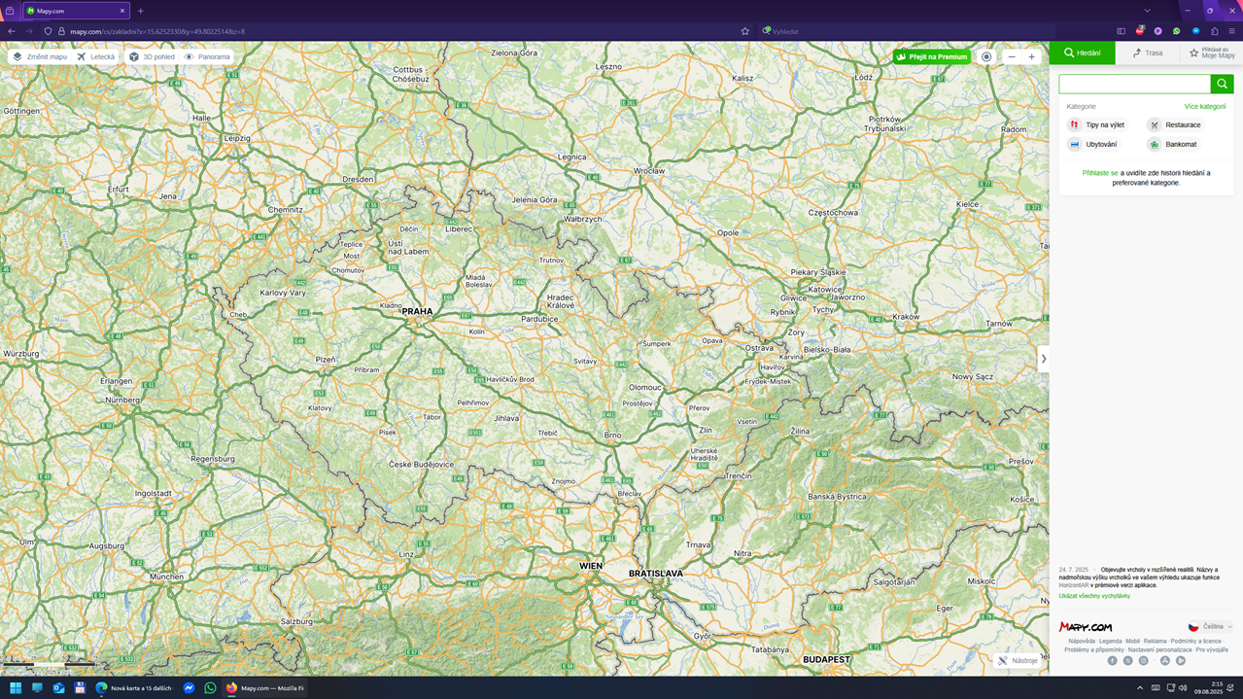Open the Nástroje tools button
Image resolution: width=1243 pixels, height=699 pixels.
1017,661
